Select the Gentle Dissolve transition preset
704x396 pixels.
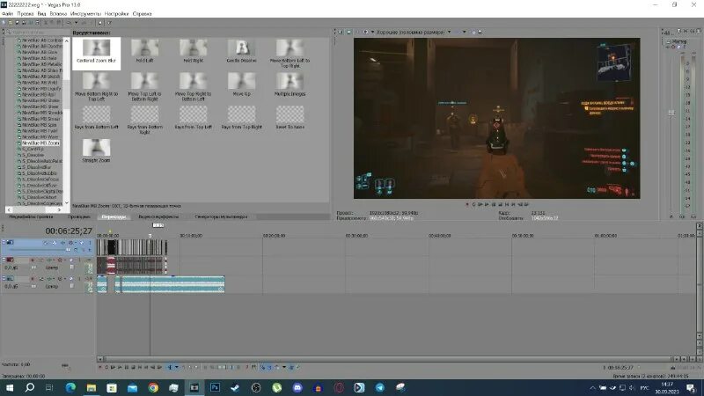click(241, 51)
